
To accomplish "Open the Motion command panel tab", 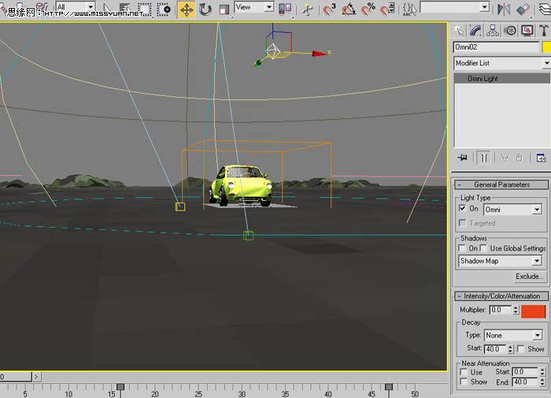I will click(510, 31).
